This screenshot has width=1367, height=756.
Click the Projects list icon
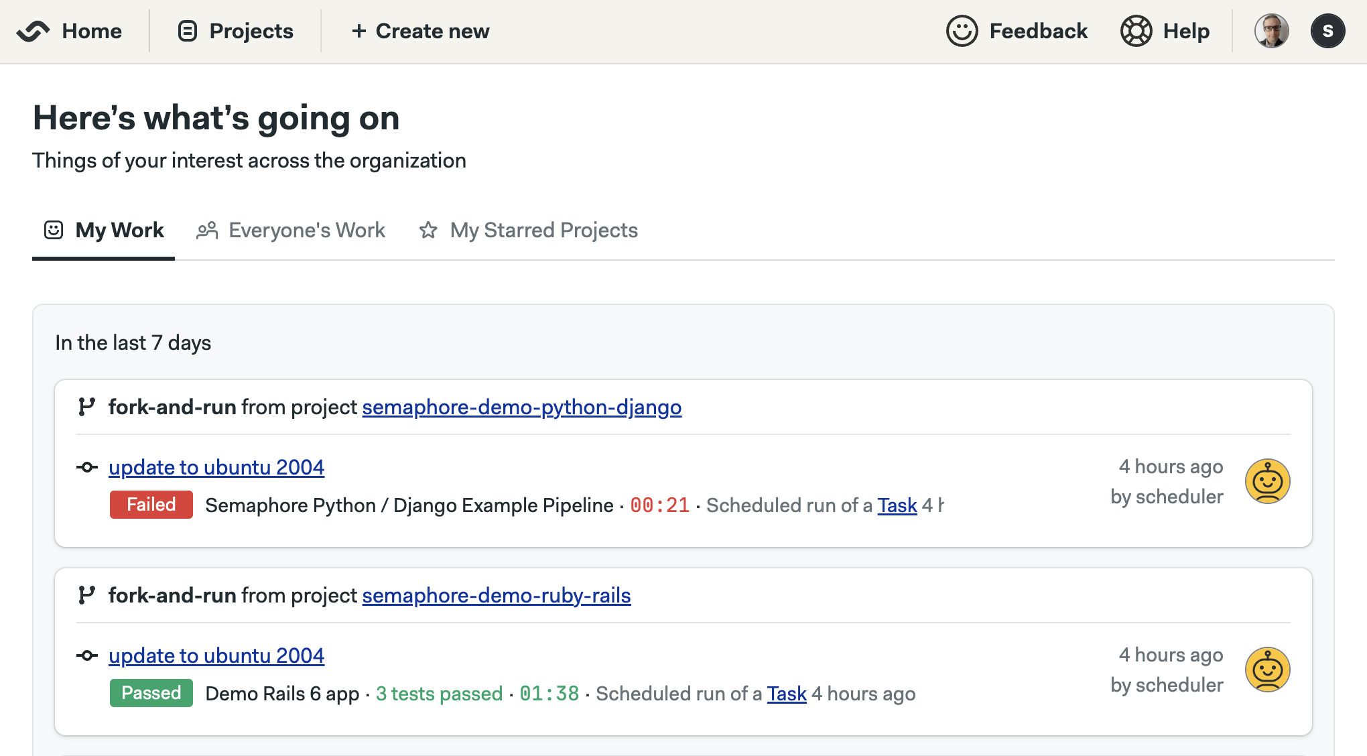[x=187, y=31]
